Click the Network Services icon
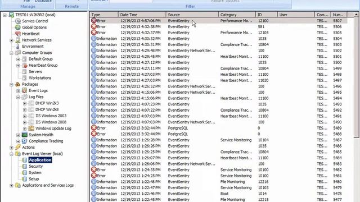The width and height of the screenshot is (360, 202). pos(17,40)
